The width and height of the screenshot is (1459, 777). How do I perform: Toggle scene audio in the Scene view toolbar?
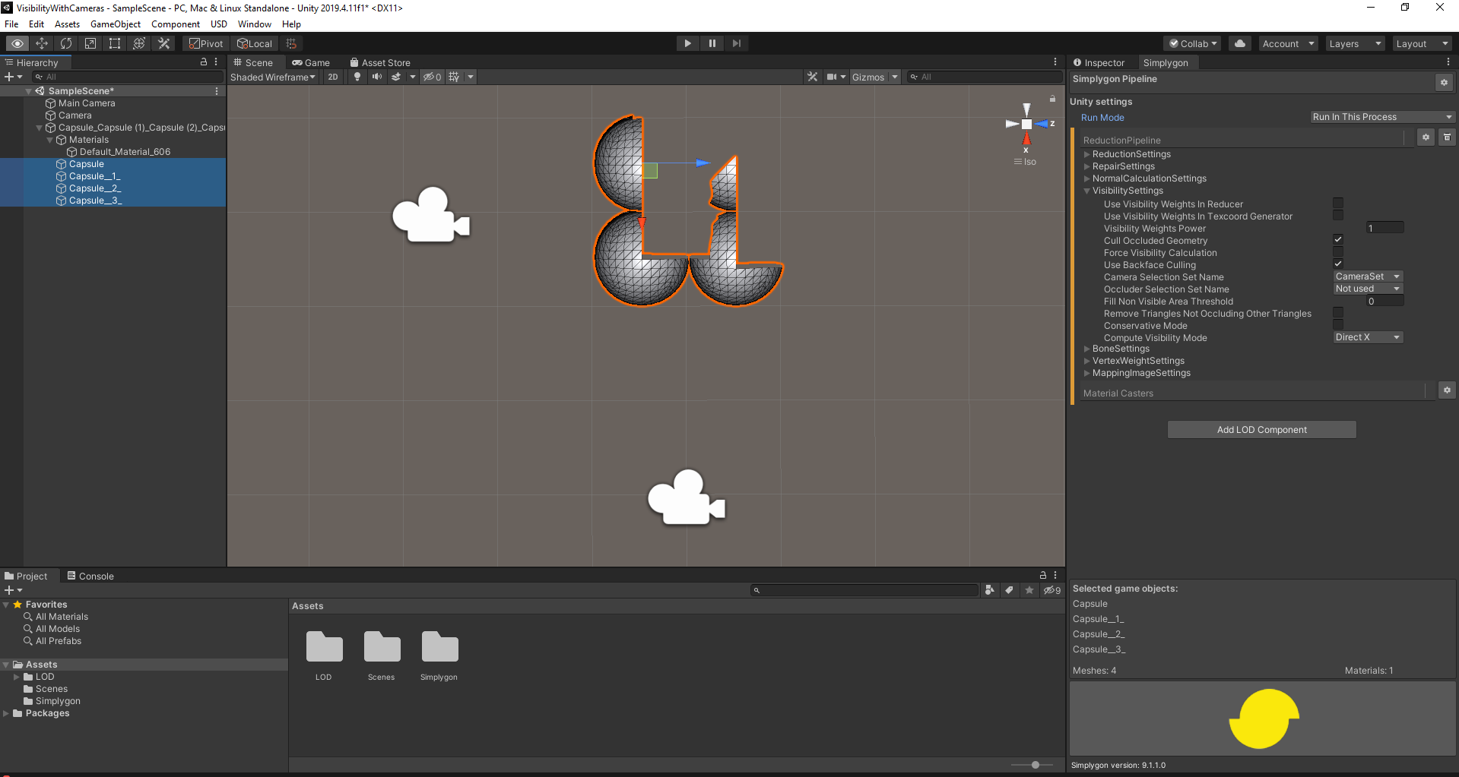tap(376, 77)
